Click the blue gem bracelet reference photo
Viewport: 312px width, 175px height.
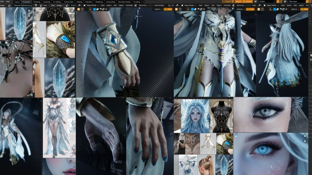tap(61, 39)
